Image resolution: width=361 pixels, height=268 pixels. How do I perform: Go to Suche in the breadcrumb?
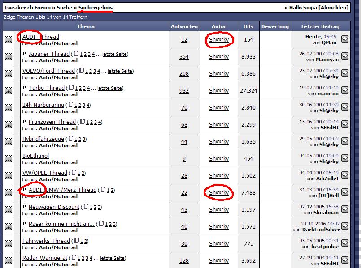tap(64, 8)
